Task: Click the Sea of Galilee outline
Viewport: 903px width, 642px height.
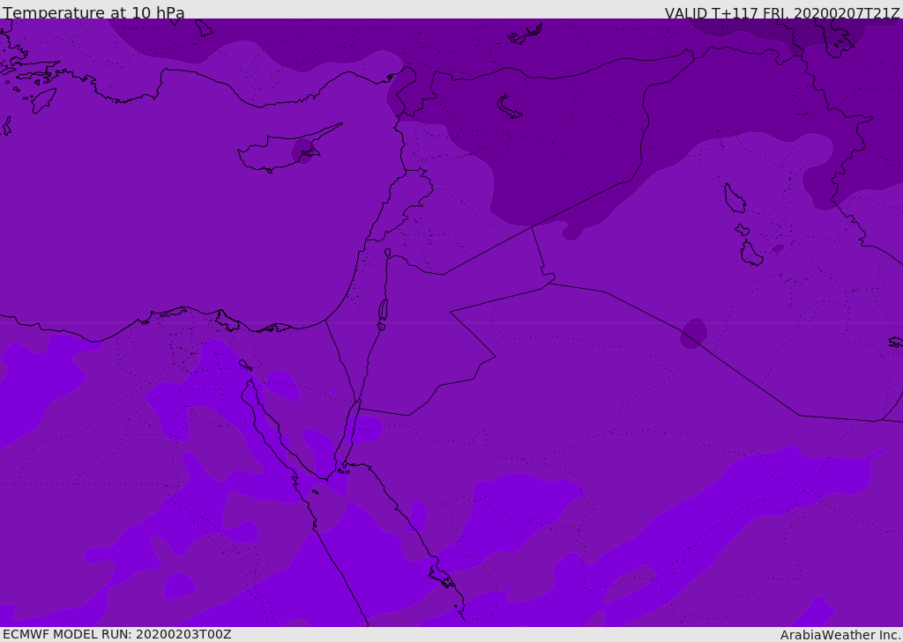Action: [x=388, y=253]
